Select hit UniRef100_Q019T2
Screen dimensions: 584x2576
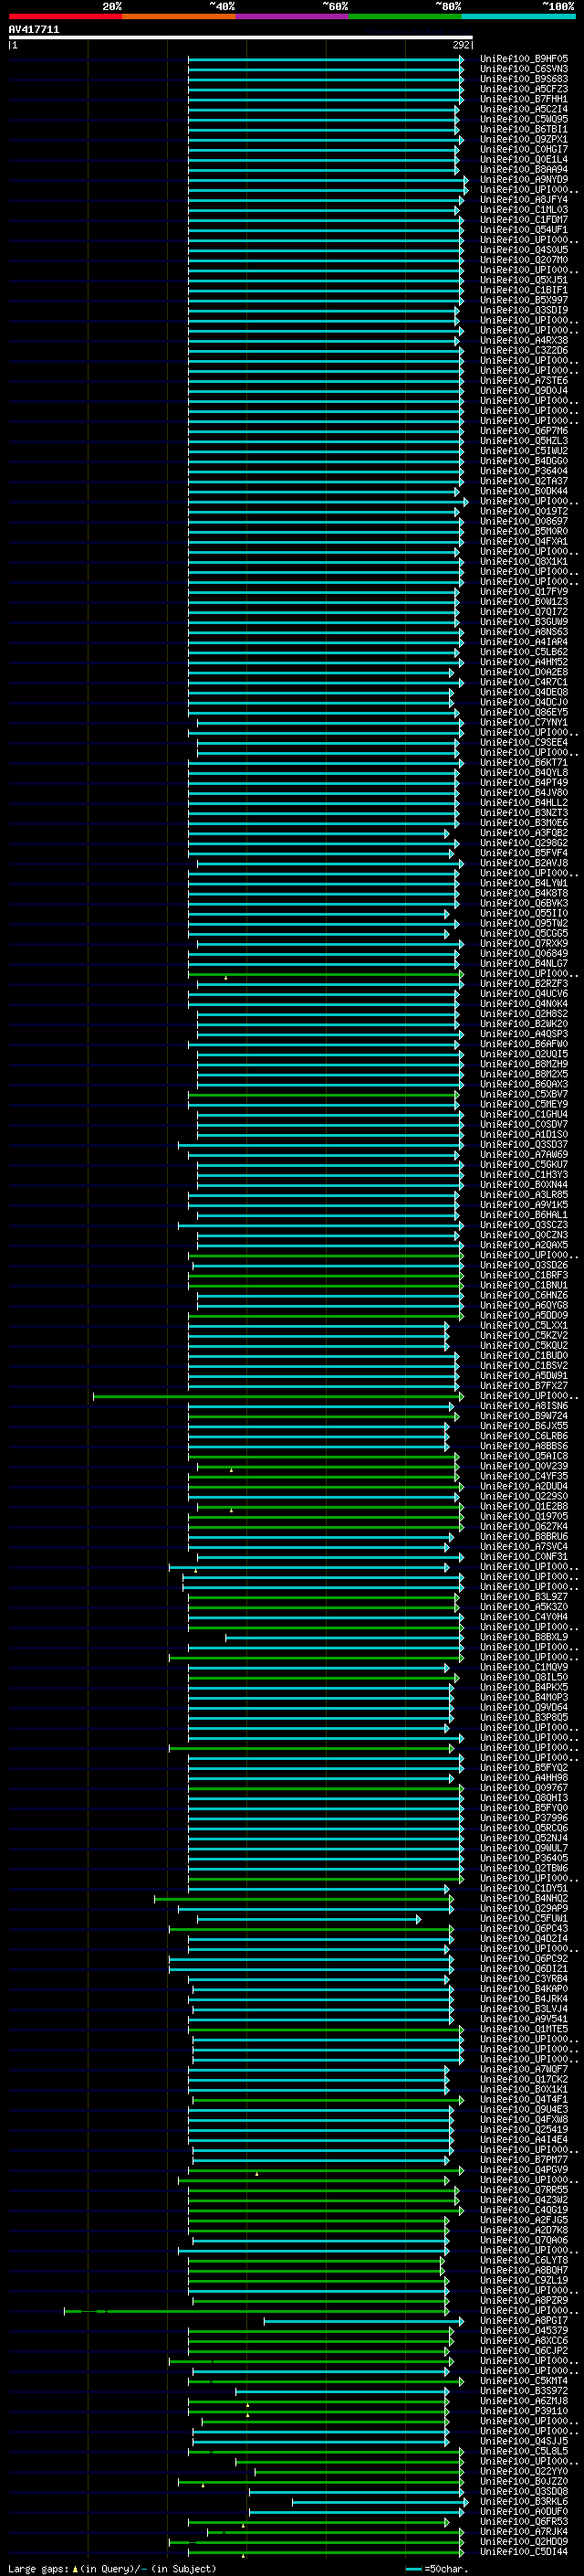pyautogui.click(x=524, y=511)
